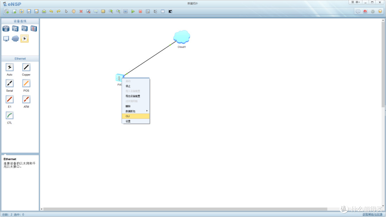Viewport: 386px width, 217px height.
Task: Click the undo arrow in the toolbar
Action: 51,11
